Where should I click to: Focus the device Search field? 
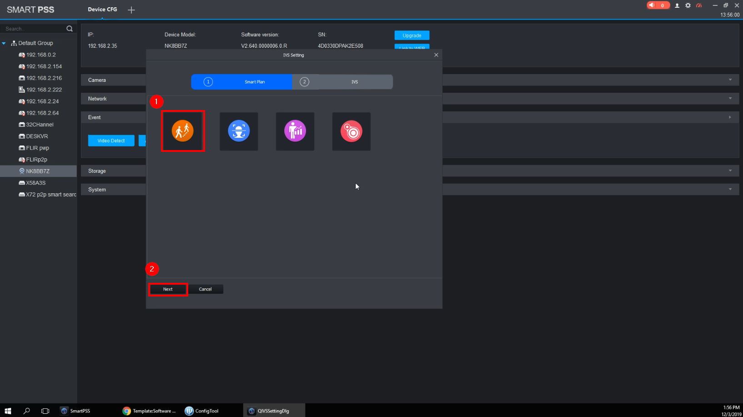[x=34, y=29]
